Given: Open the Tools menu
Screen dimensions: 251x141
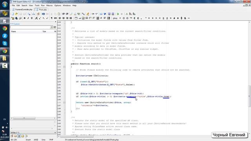Looking at the screenshot, I should tap(37, 5).
